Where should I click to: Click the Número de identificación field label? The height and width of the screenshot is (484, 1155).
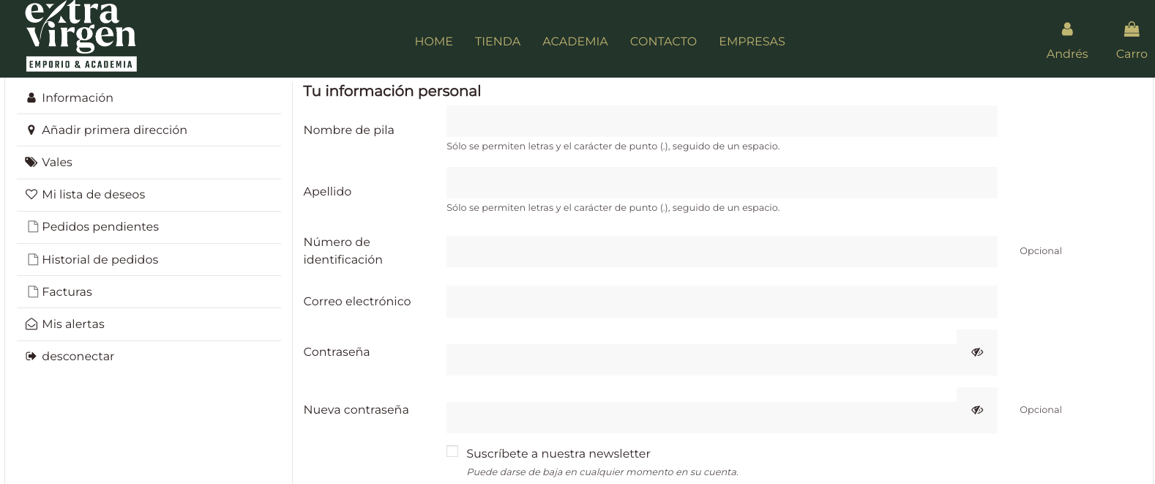point(343,250)
